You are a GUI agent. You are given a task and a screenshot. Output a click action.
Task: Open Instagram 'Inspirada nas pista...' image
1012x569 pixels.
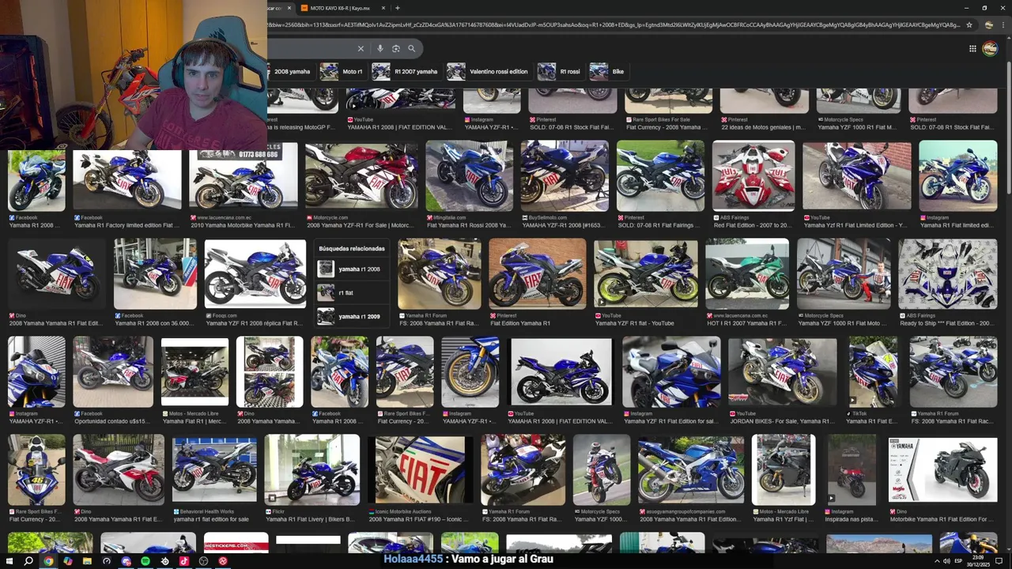tap(852, 469)
